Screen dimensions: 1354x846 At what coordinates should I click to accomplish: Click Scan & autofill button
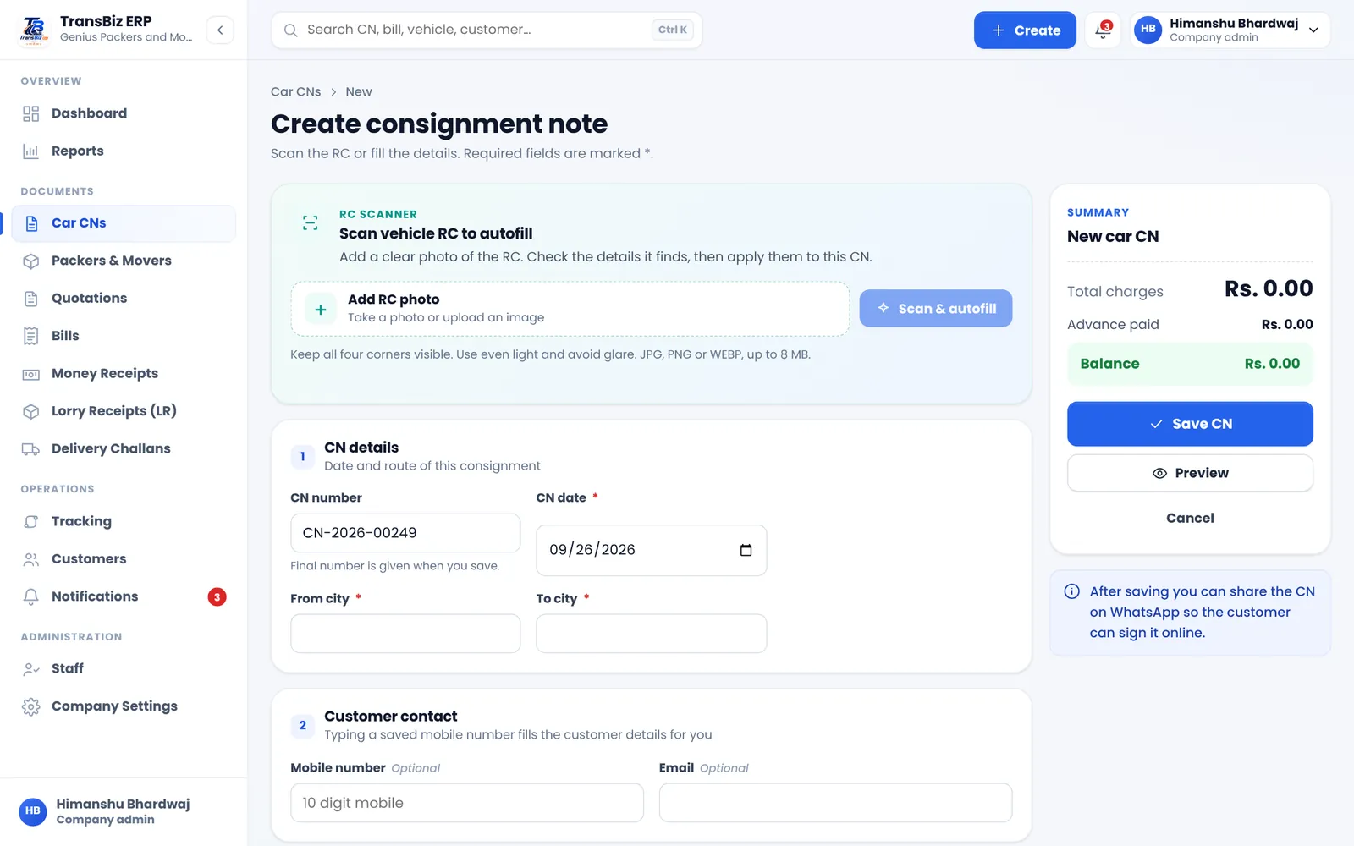pos(936,309)
